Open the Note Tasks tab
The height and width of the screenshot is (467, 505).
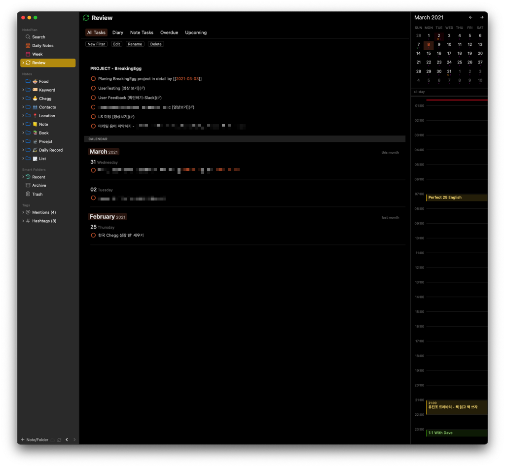pos(142,33)
